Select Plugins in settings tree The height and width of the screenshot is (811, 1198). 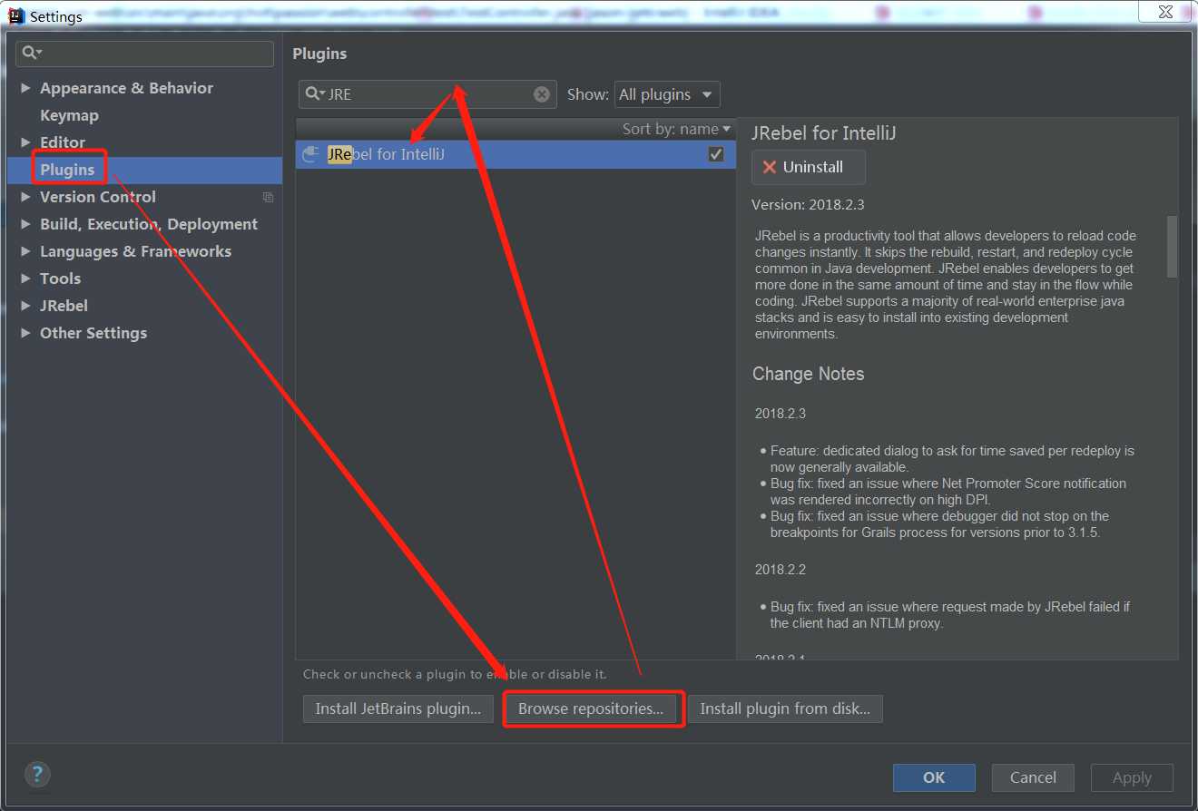coord(67,170)
